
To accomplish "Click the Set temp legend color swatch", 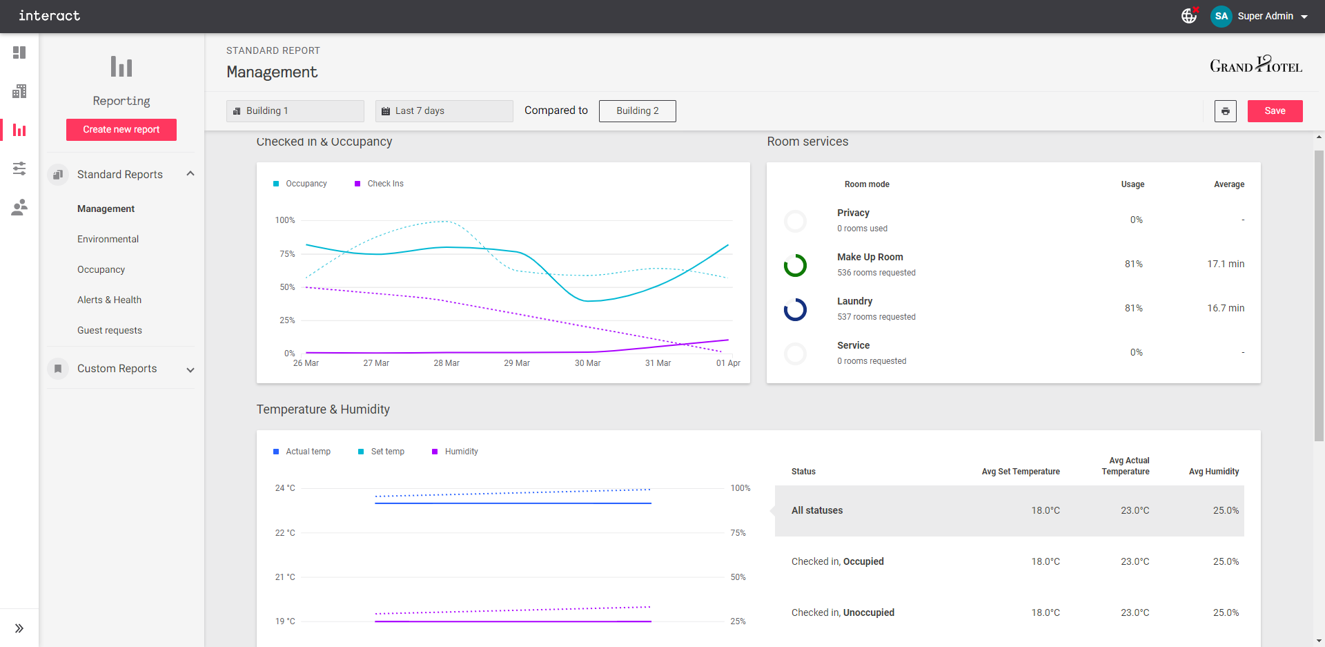I will coord(361,452).
